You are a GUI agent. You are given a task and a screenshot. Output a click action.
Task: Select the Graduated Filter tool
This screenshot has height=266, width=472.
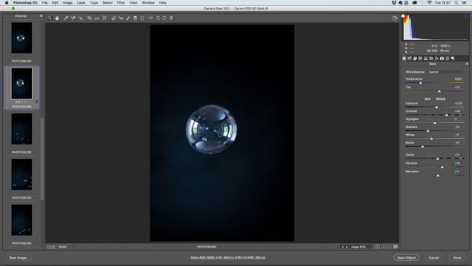click(x=135, y=18)
